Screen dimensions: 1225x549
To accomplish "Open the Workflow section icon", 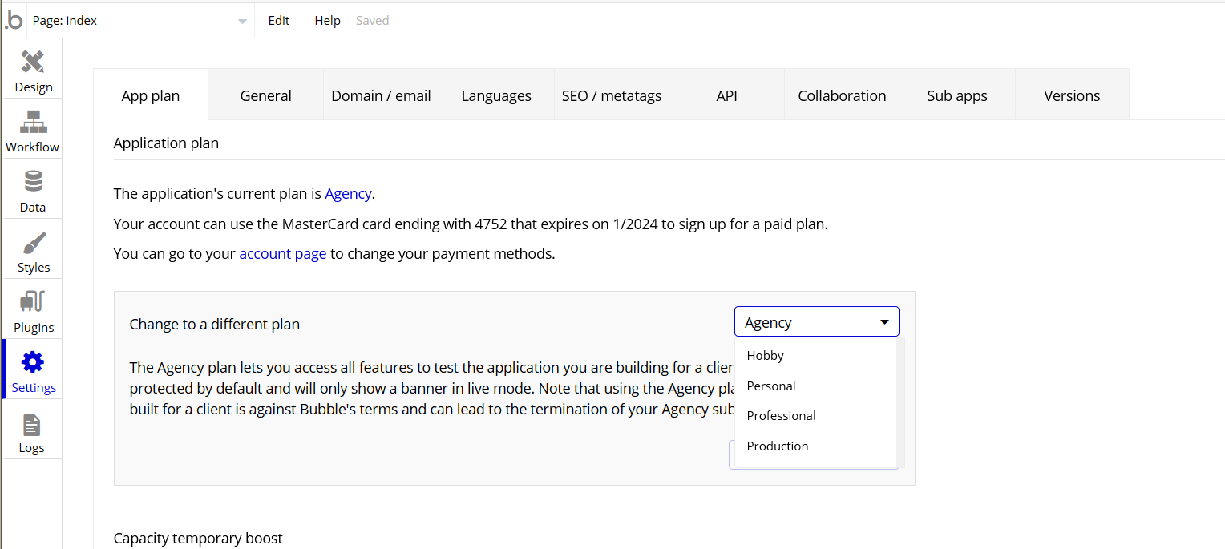I will pyautogui.click(x=33, y=122).
